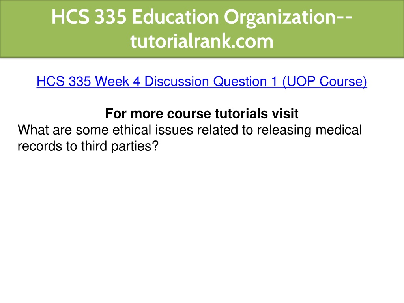Click the records to third parties line
Screen dimensions: 404x303
click(x=88, y=146)
